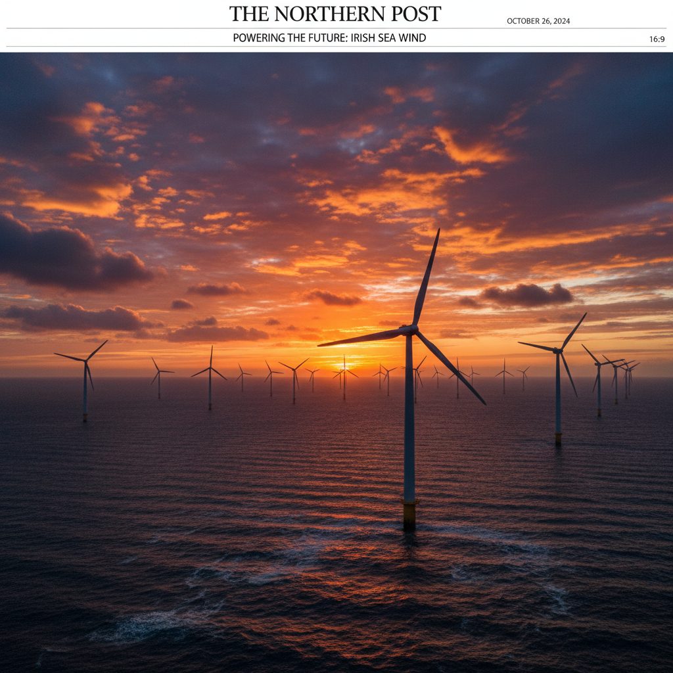Click the wind farm sunset photo
673x673 pixels.
click(336, 363)
